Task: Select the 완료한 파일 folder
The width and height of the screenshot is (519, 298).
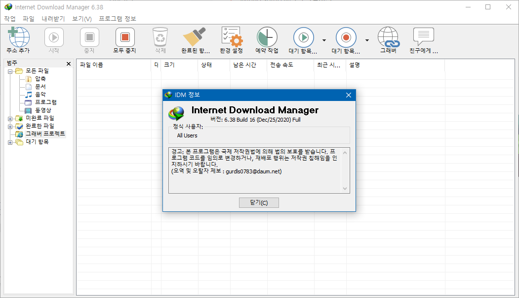Action: [40, 126]
